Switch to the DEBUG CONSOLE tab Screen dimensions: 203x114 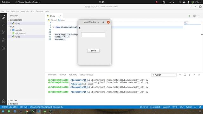pos(86,75)
